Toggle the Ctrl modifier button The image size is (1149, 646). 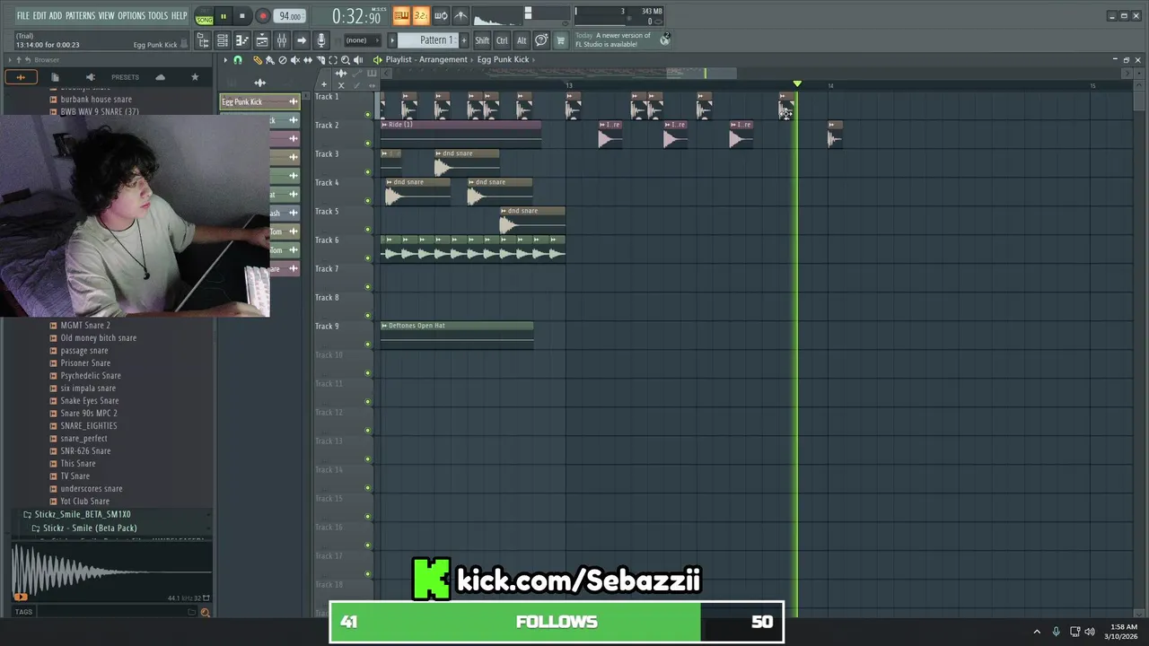pyautogui.click(x=502, y=40)
